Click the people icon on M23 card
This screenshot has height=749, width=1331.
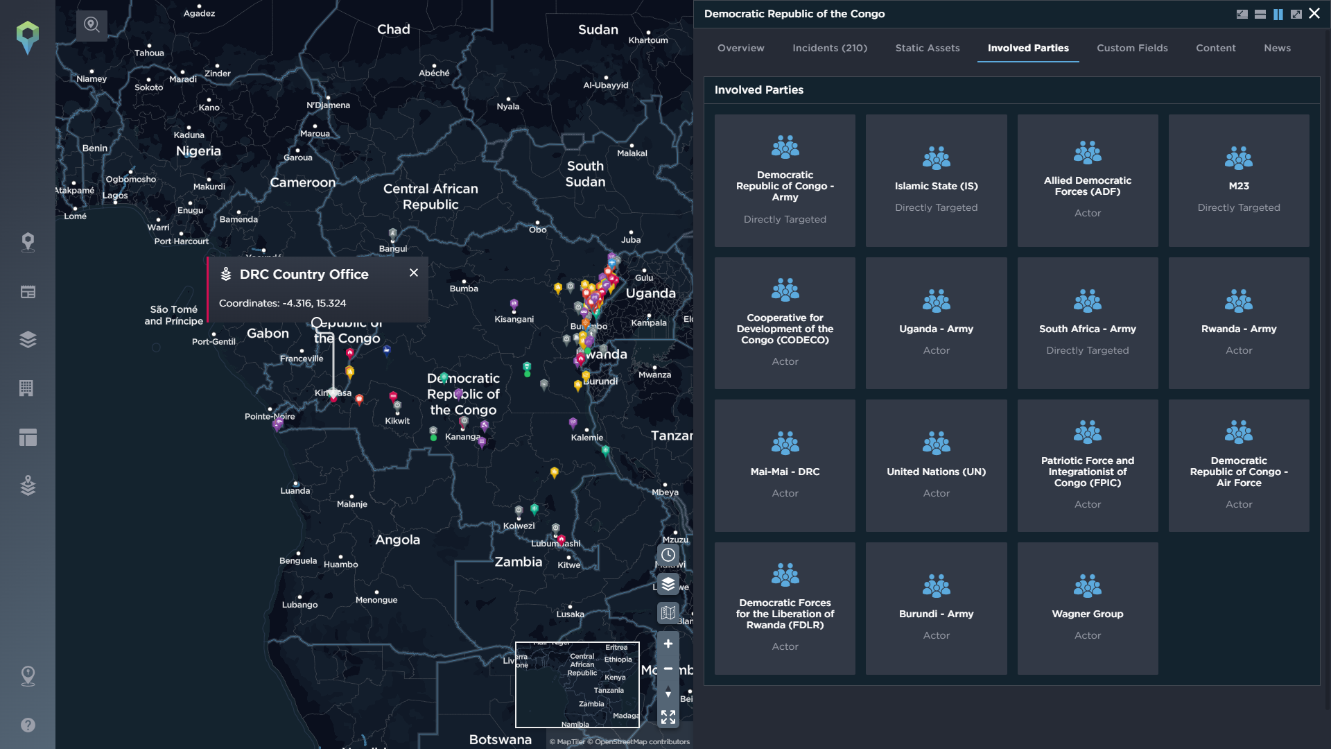click(x=1239, y=158)
